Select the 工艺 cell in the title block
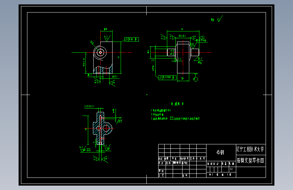The width and height of the screenshot is (293, 190). (161, 175)
